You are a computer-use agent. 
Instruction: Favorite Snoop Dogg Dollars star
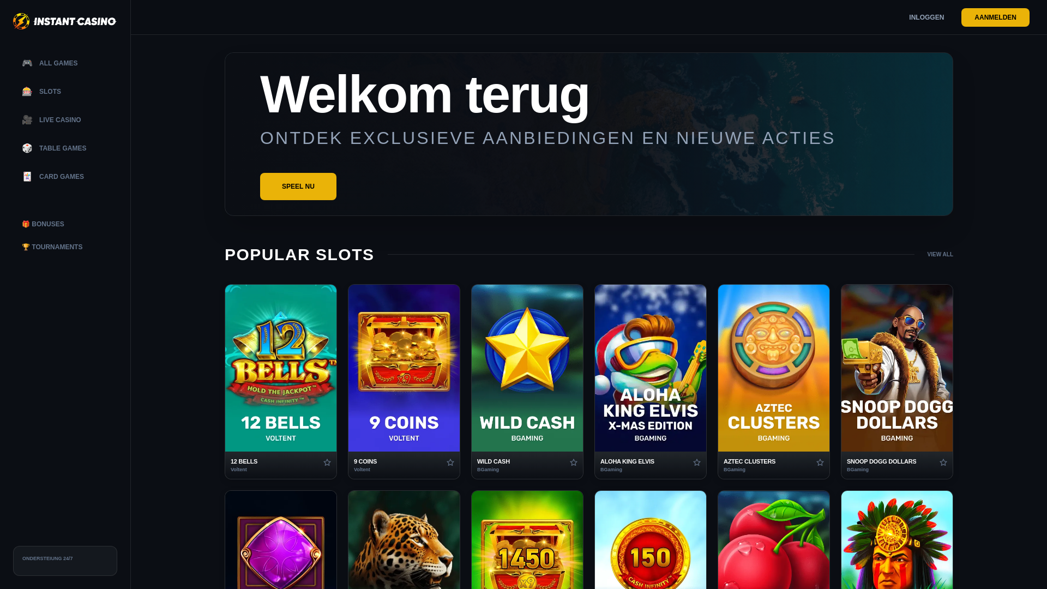(943, 462)
